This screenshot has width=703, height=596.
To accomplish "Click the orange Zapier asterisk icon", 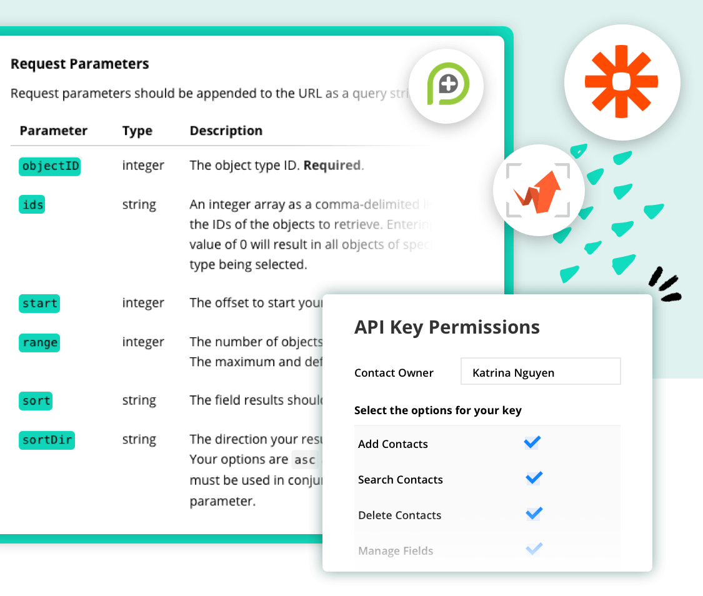I will (622, 82).
